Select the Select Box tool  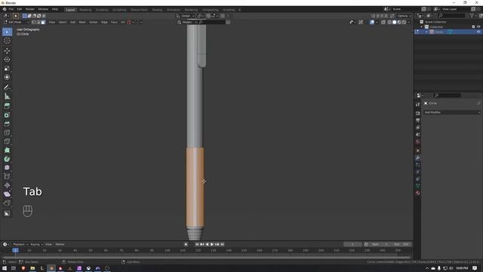click(x=7, y=32)
